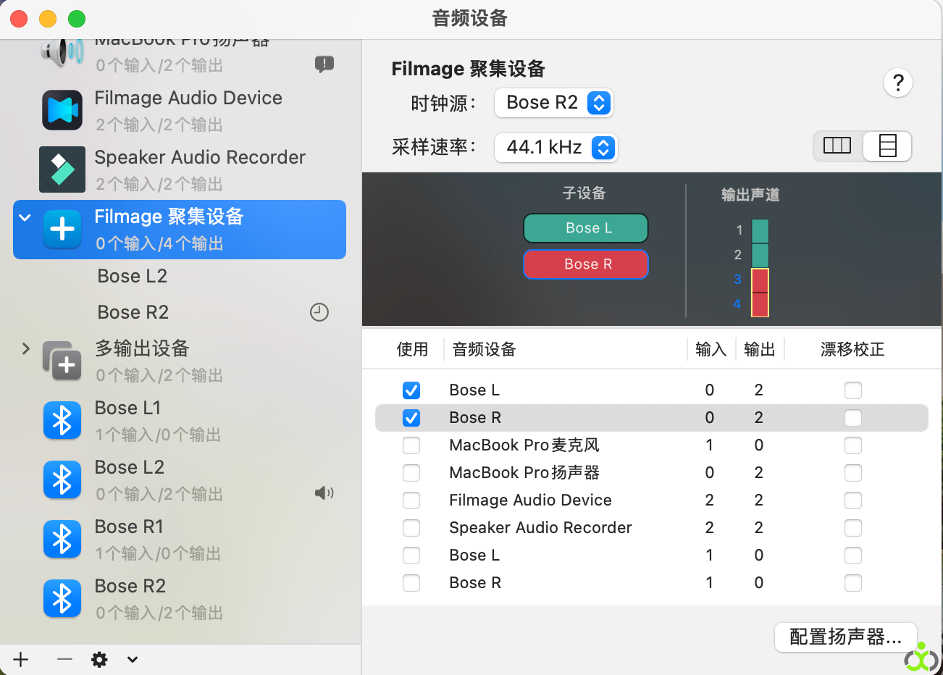The height and width of the screenshot is (675, 943).
Task: Select the red Bose R subdevice
Action: pyautogui.click(x=586, y=264)
